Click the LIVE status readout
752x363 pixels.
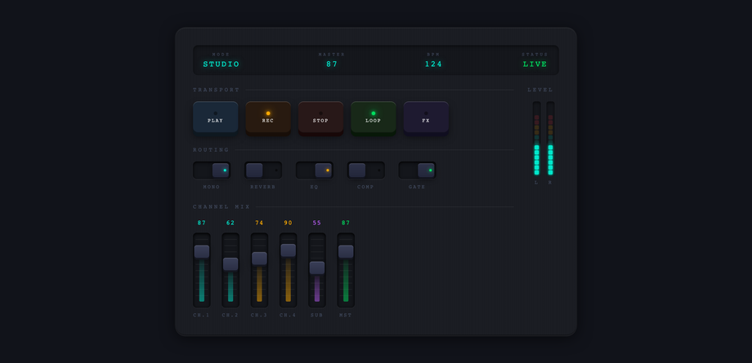tap(535, 64)
